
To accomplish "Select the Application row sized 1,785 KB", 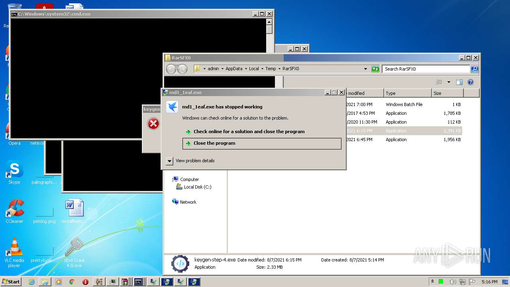I will 404,113.
